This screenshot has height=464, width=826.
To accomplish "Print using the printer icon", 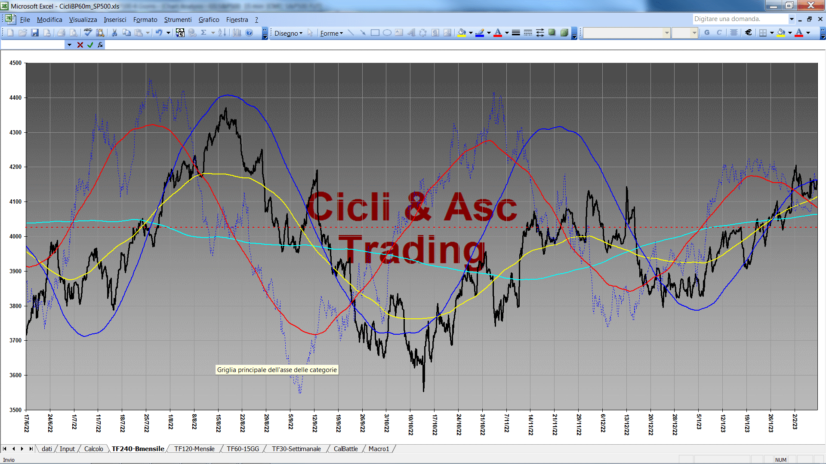I will (x=61, y=33).
